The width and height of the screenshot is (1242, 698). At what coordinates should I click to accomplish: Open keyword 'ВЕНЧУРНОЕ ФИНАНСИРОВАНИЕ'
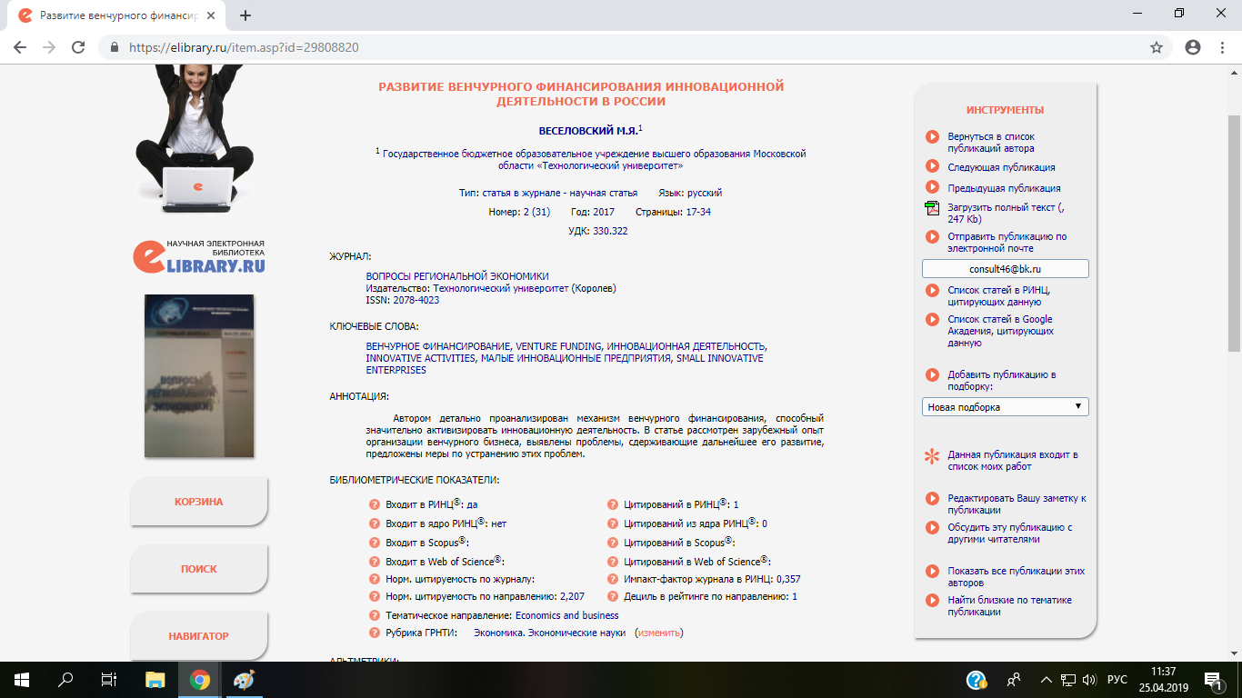coord(437,346)
